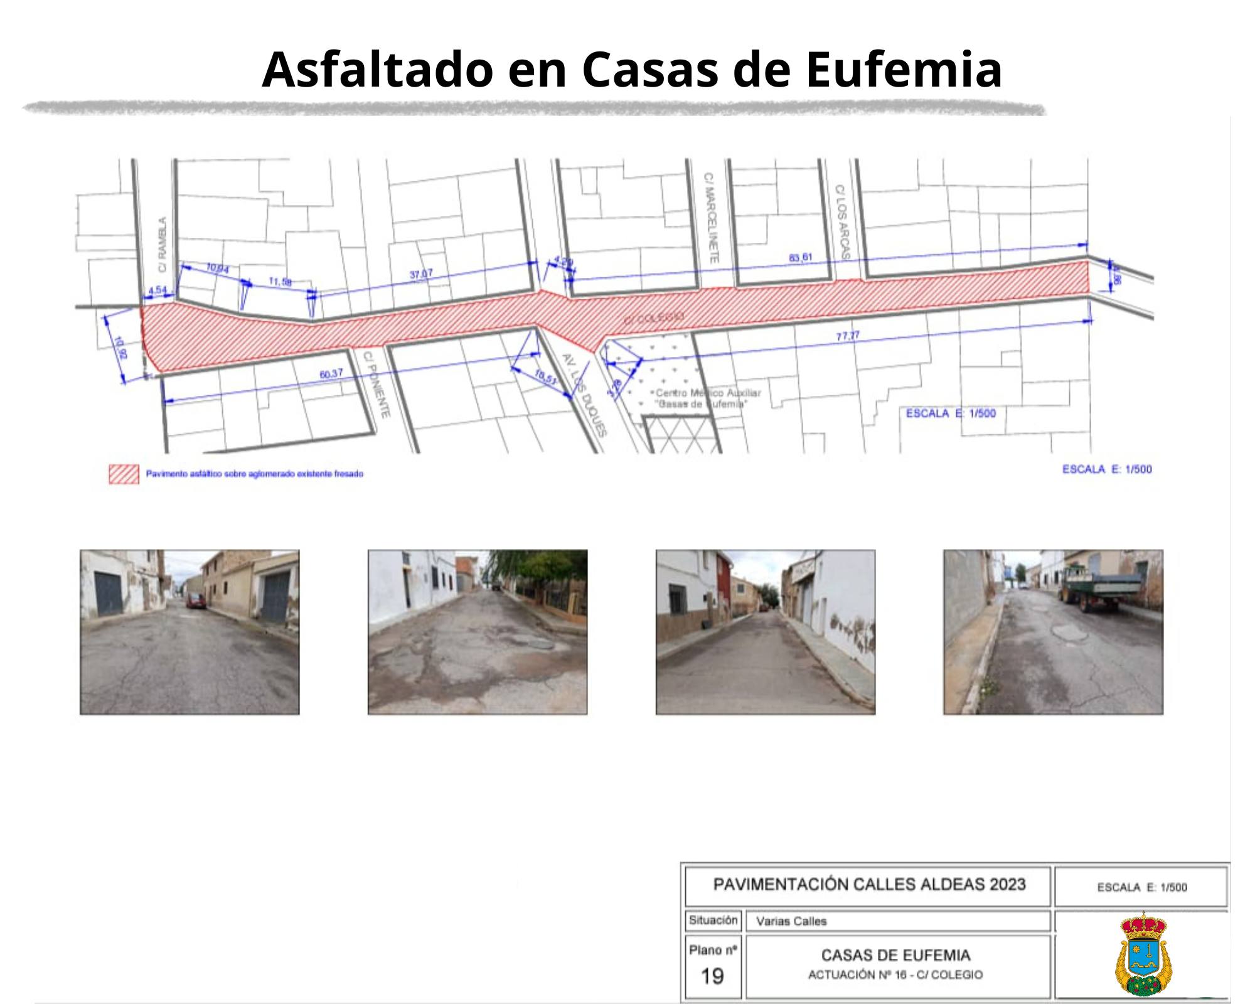Screen dimensions: 1255x1004
Task: Click the title Asfaltado en Casas de Eufemia
Action: [631, 69]
